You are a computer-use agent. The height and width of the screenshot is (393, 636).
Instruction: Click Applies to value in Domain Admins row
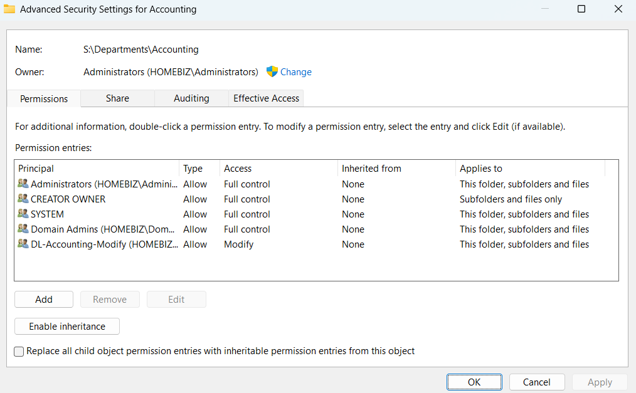pyautogui.click(x=524, y=229)
